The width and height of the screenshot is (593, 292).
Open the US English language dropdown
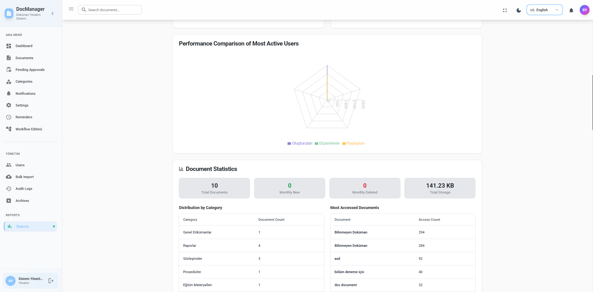(x=544, y=10)
